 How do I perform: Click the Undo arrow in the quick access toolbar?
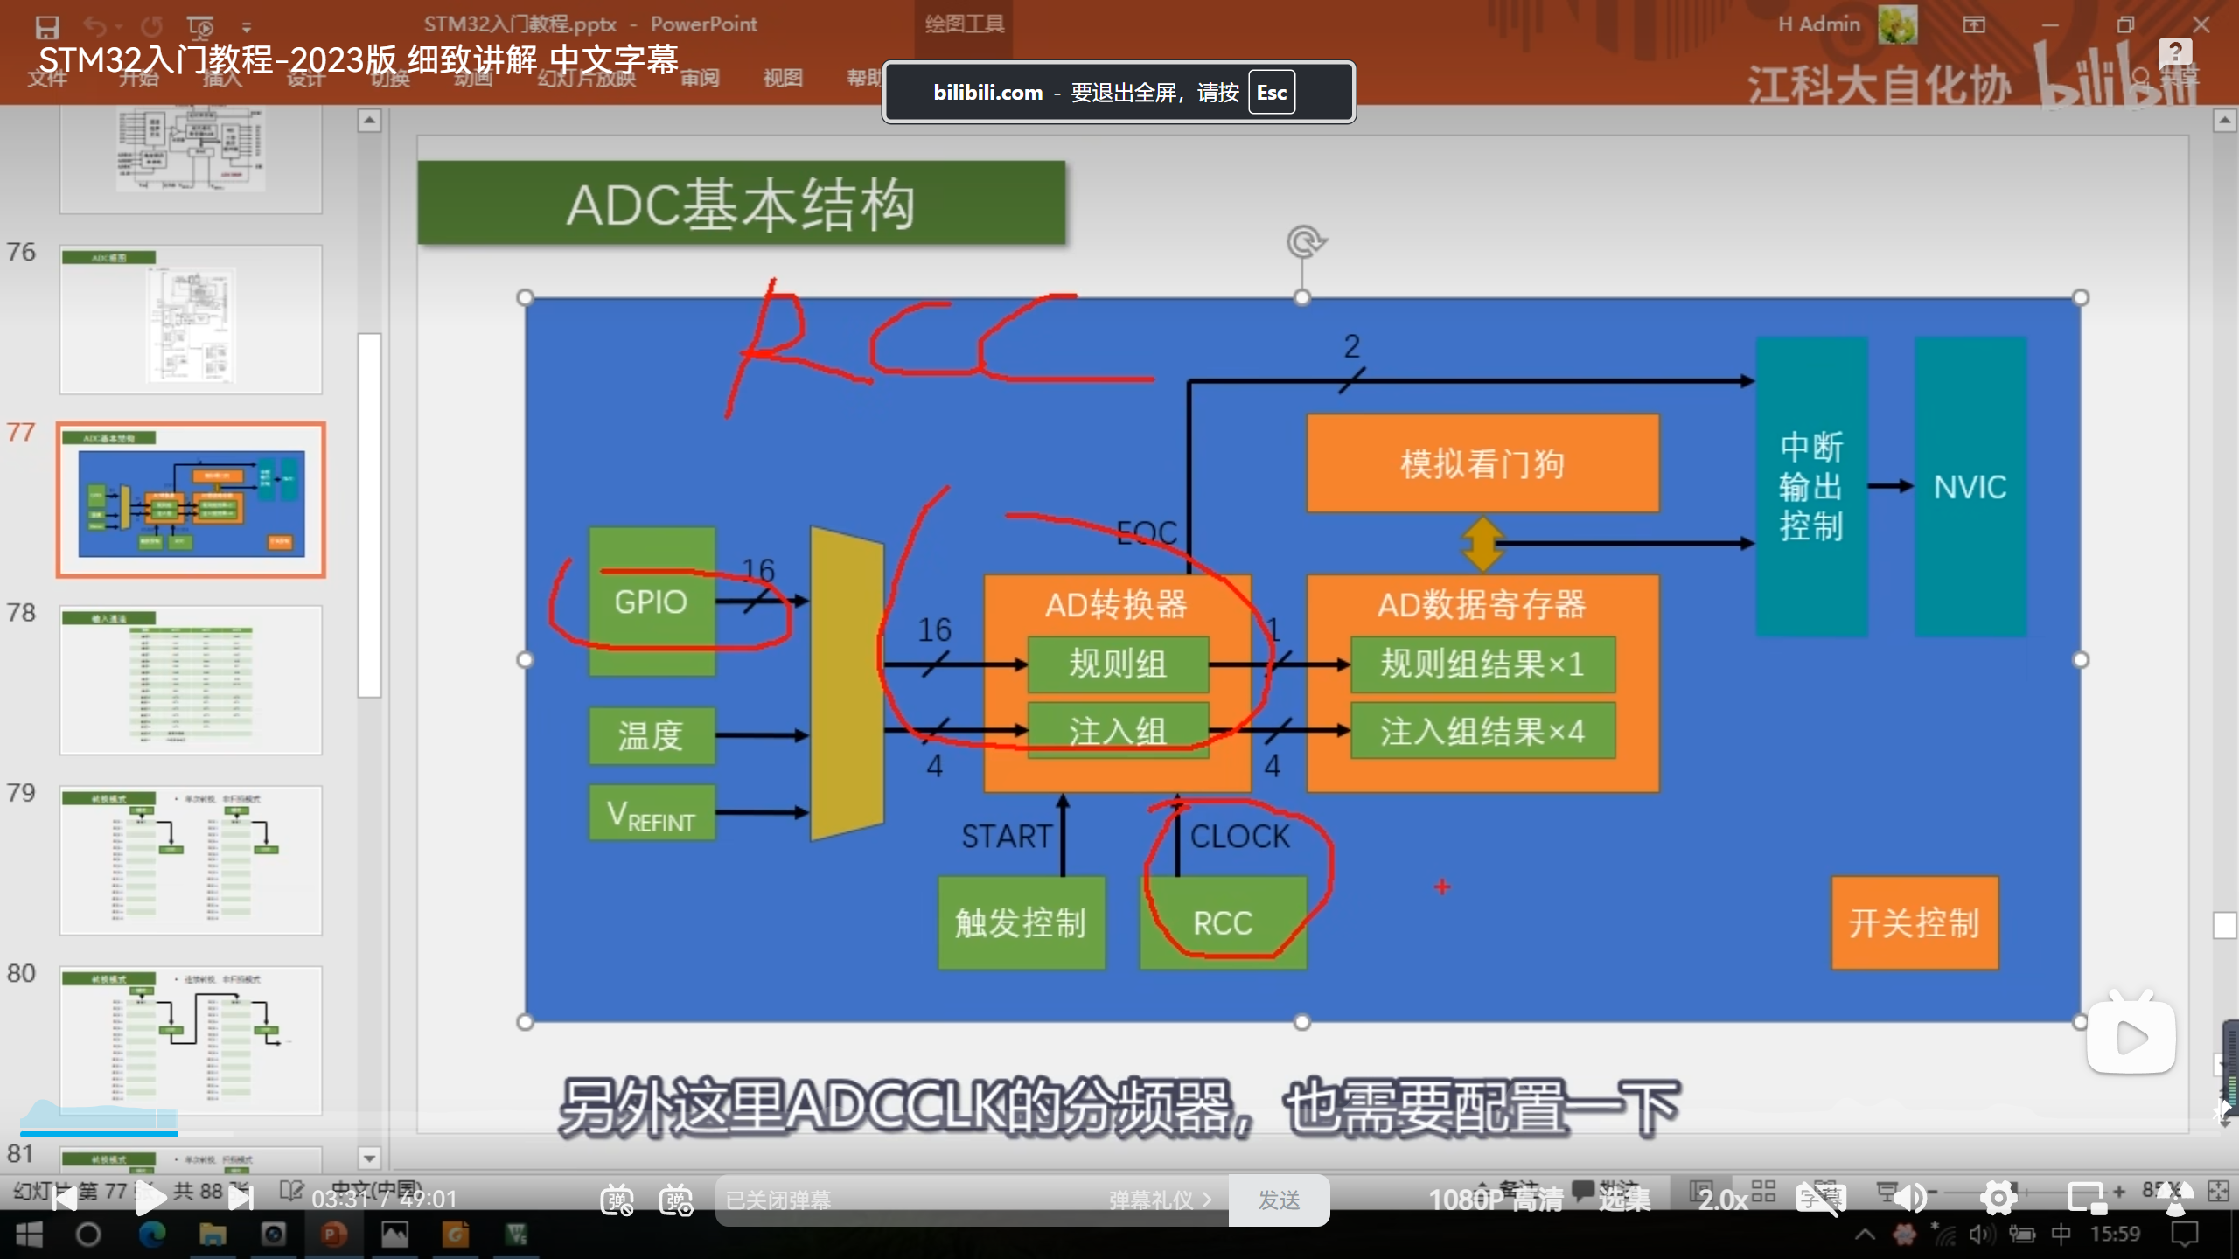click(96, 26)
